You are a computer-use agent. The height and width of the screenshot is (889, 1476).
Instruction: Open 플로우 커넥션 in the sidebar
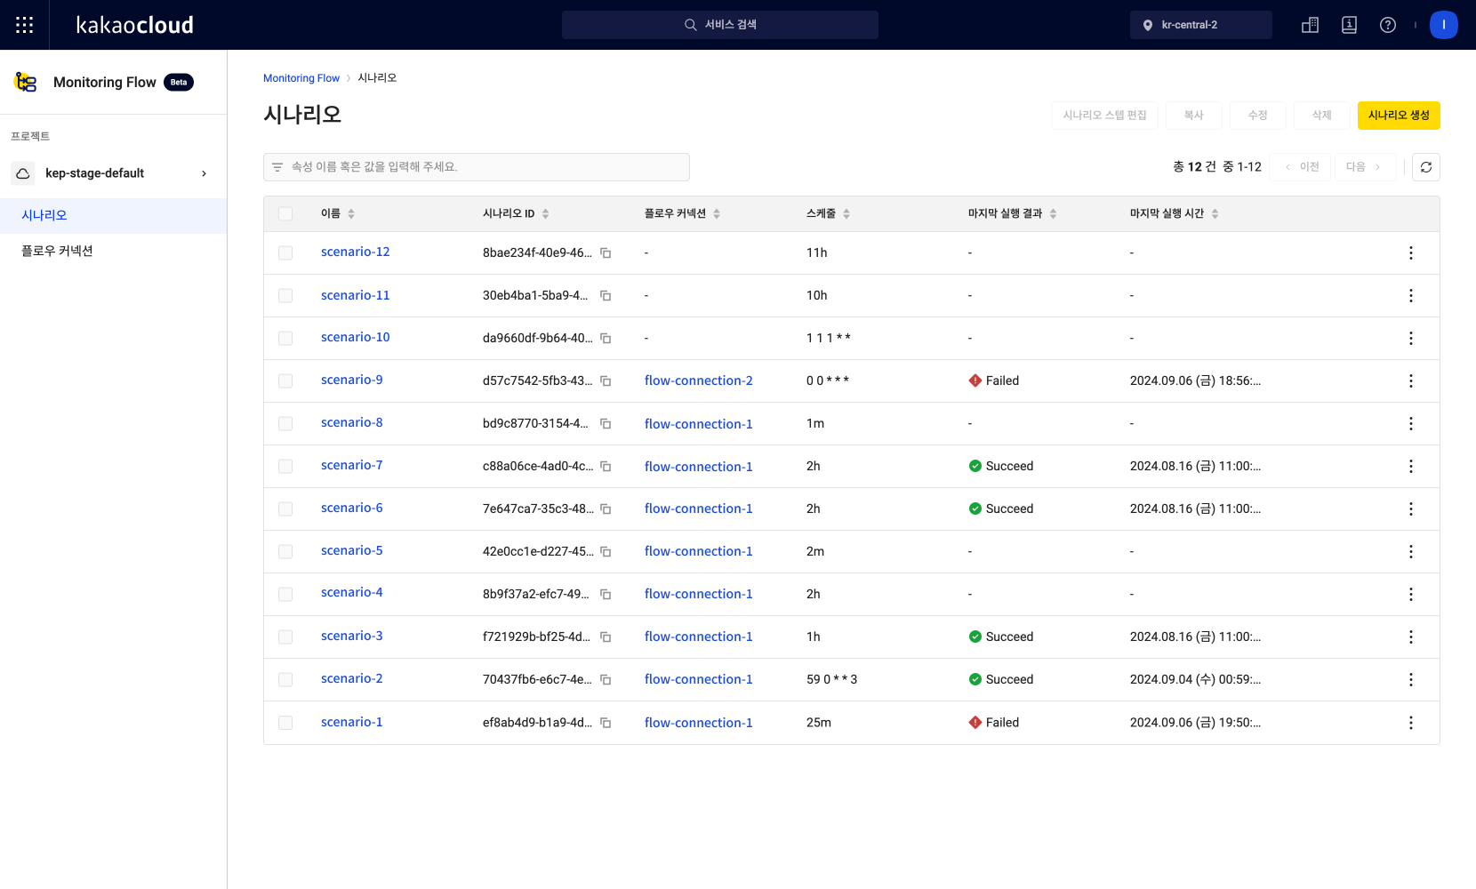point(57,252)
